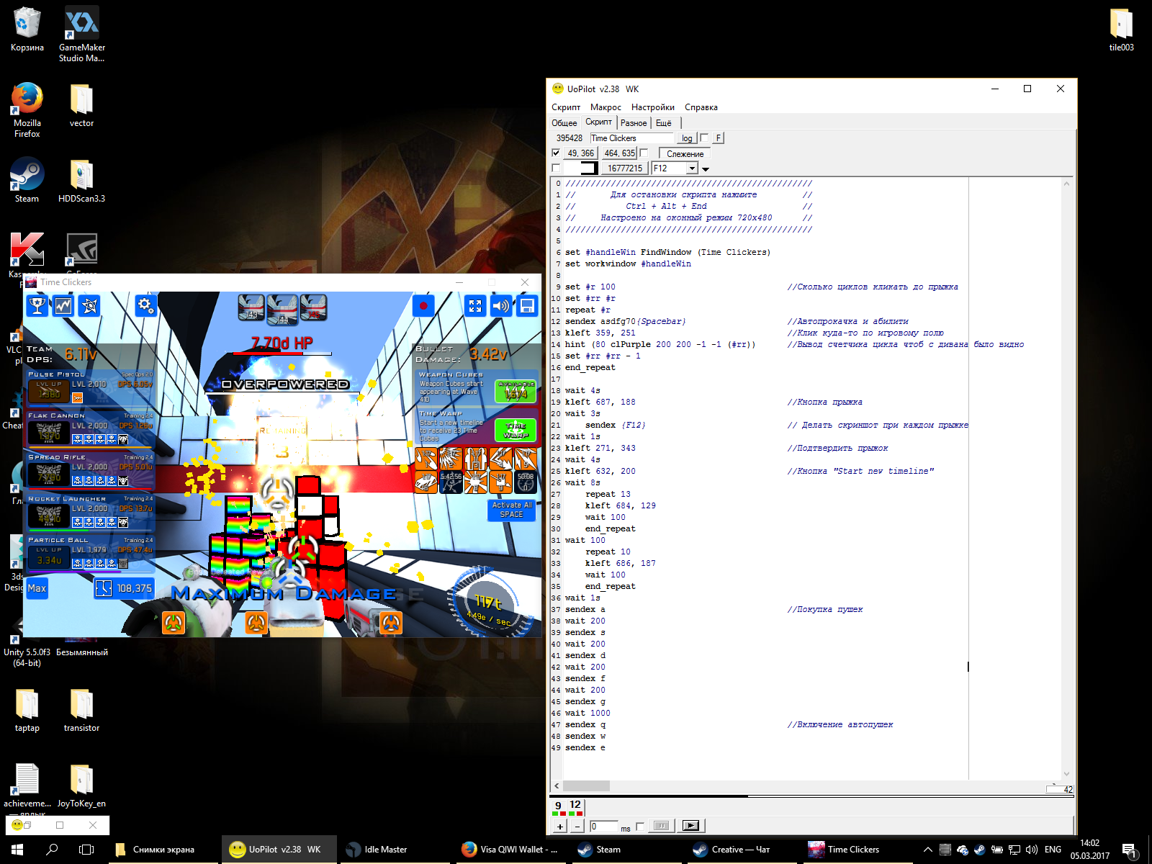Image resolution: width=1152 pixels, height=864 pixels.
Task: Open the statistics graph icon in the game
Action: click(x=63, y=306)
